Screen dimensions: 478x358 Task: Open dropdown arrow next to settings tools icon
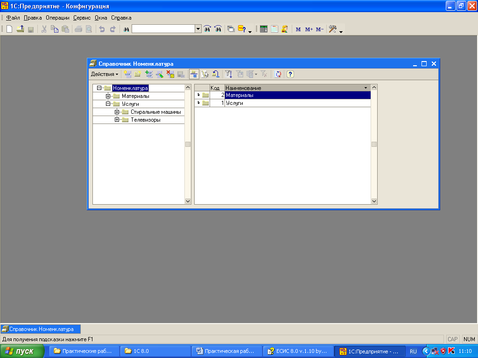(x=341, y=31)
